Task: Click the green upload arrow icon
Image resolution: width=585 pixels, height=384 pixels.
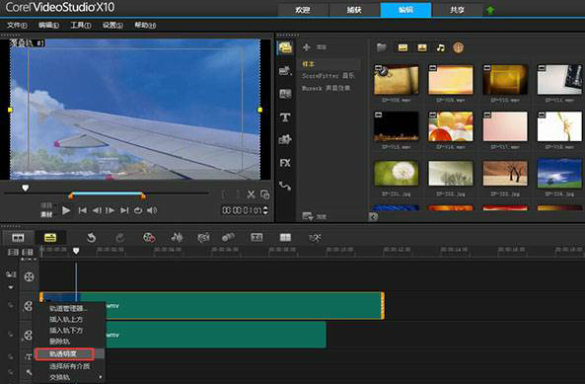Action: coord(490,10)
